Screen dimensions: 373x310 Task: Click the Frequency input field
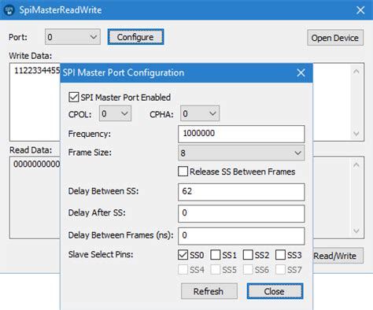click(x=242, y=134)
